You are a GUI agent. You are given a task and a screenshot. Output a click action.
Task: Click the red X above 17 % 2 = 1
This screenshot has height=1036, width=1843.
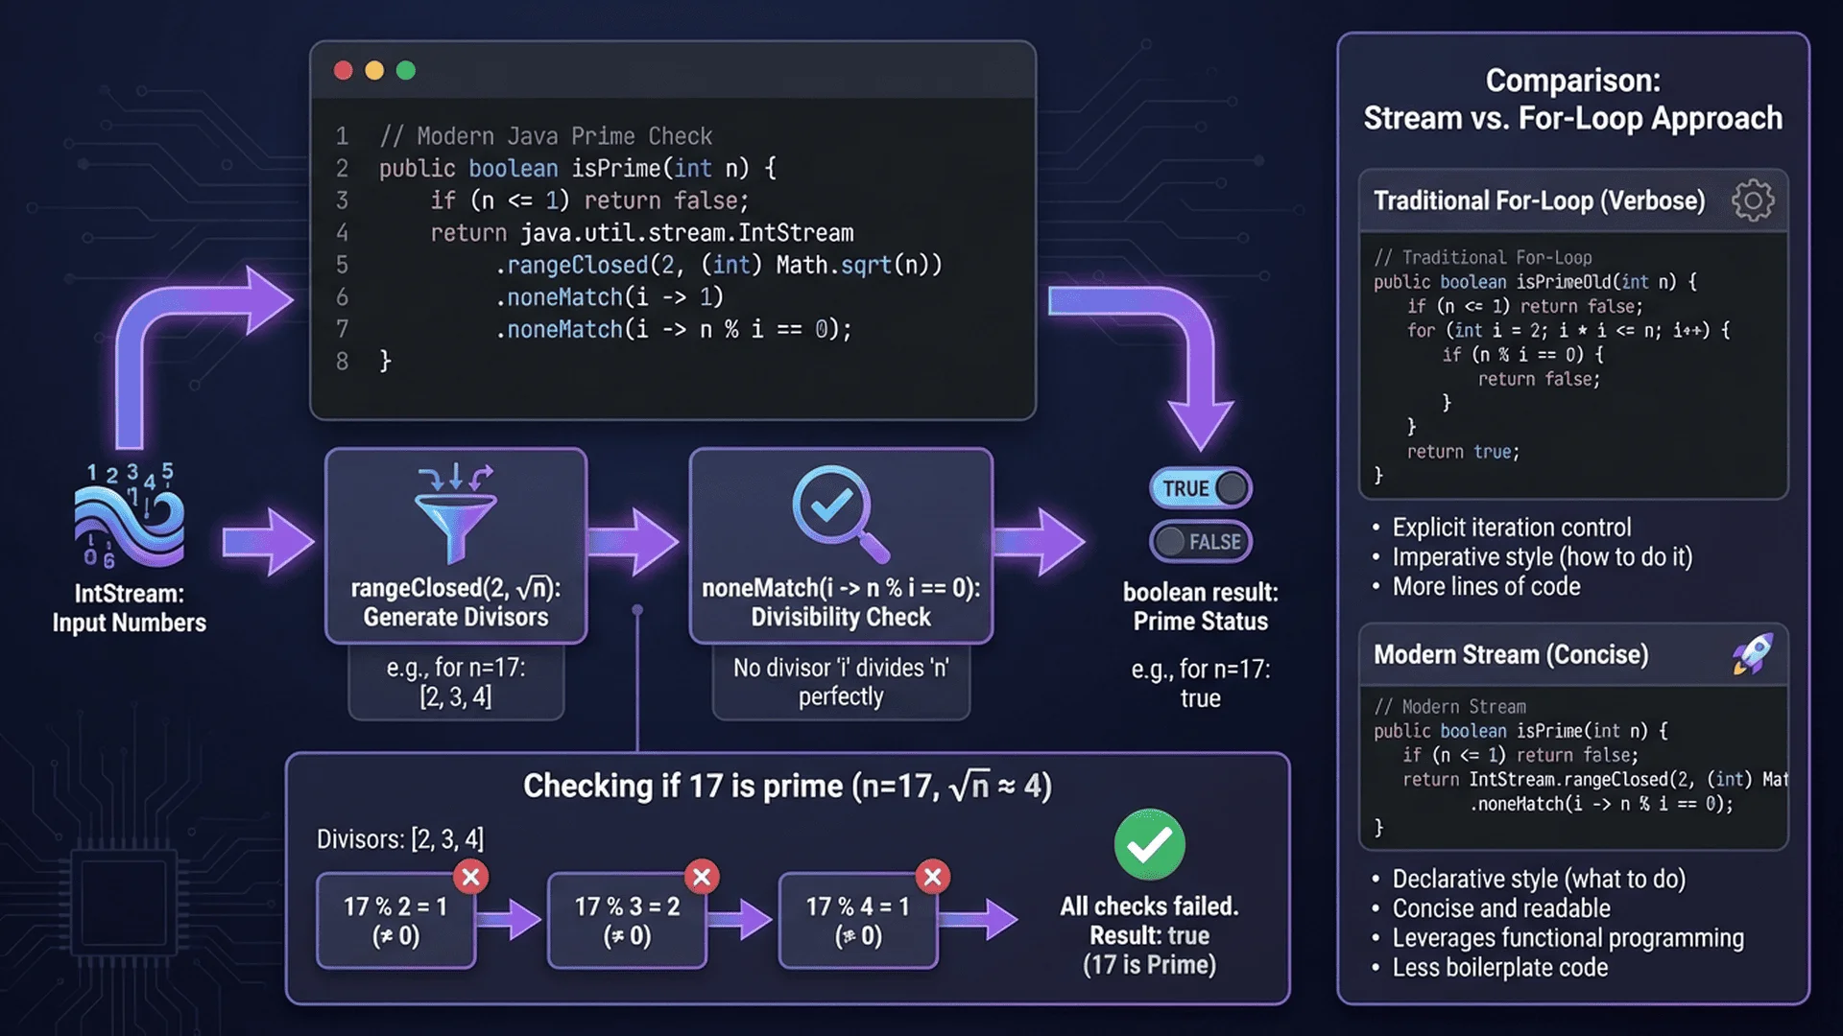469,876
